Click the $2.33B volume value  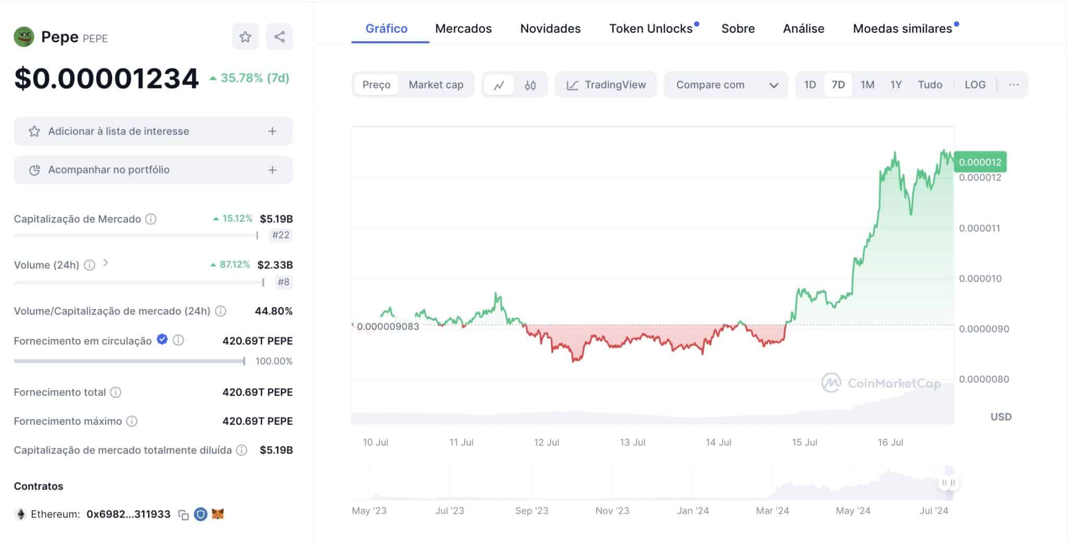point(275,265)
